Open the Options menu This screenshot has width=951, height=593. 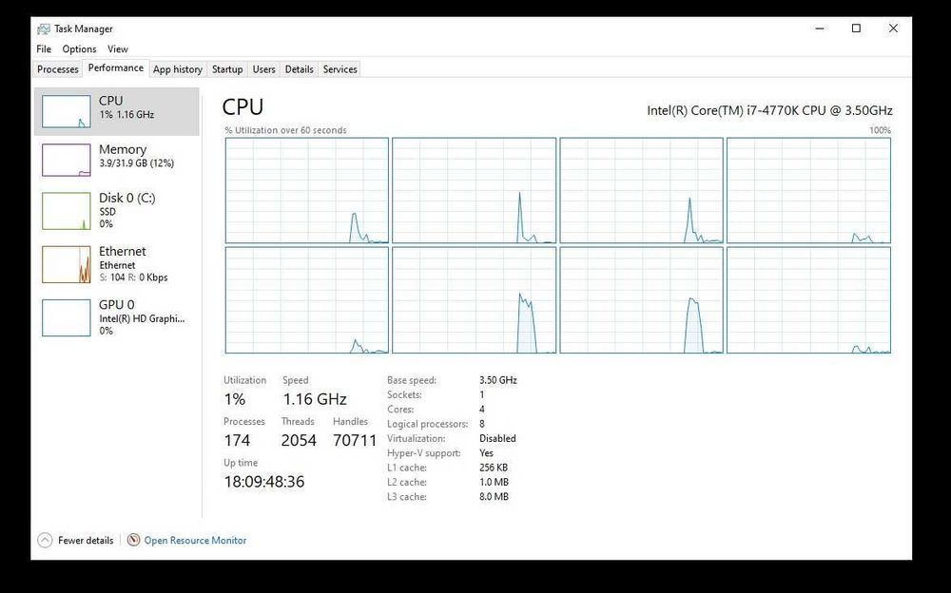point(80,49)
